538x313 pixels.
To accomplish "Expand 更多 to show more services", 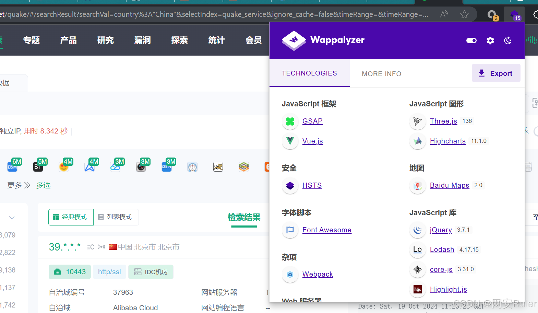I will pyautogui.click(x=19, y=185).
